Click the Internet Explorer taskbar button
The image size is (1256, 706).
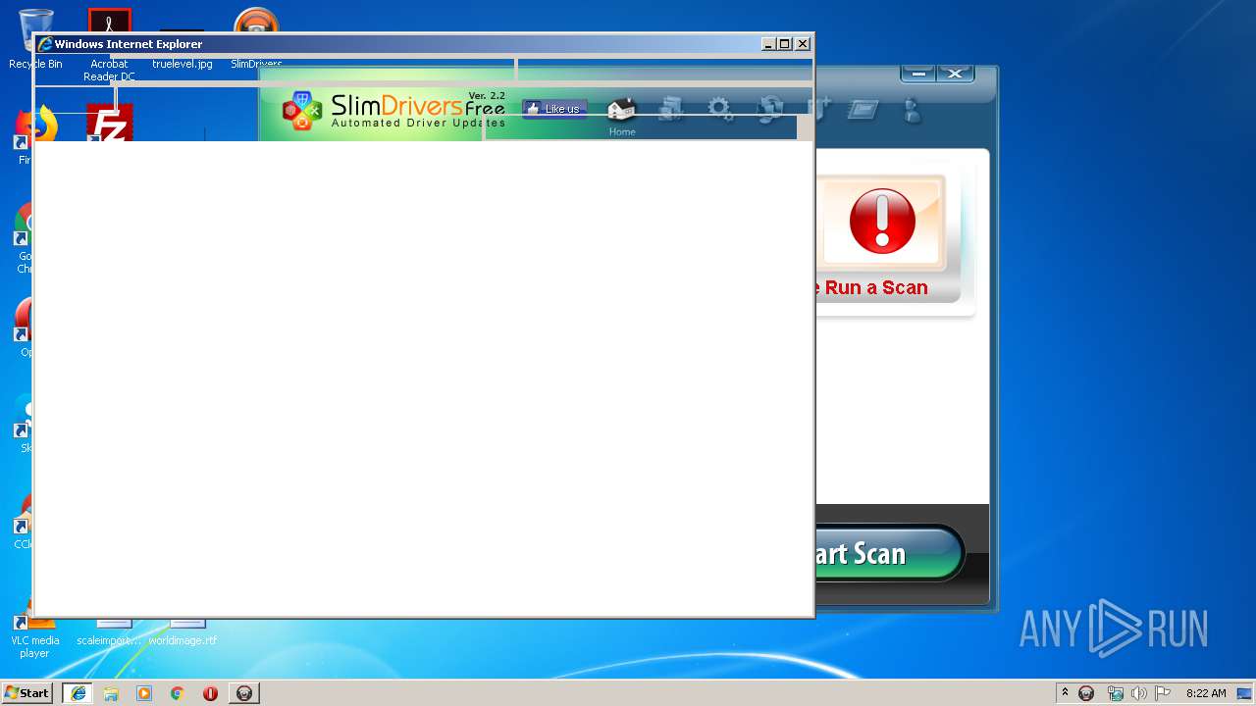point(78,693)
